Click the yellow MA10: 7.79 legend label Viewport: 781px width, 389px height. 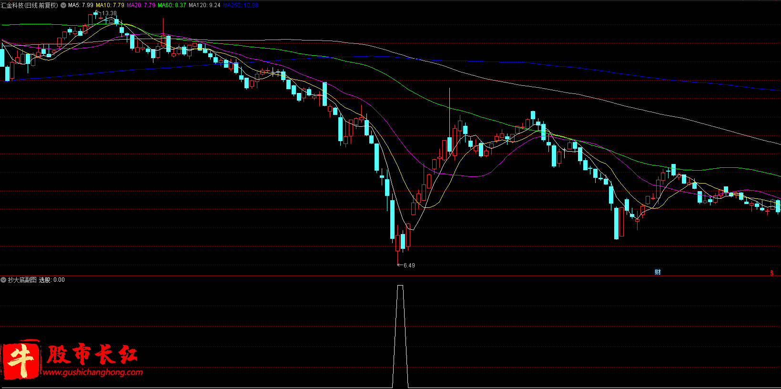coord(110,5)
